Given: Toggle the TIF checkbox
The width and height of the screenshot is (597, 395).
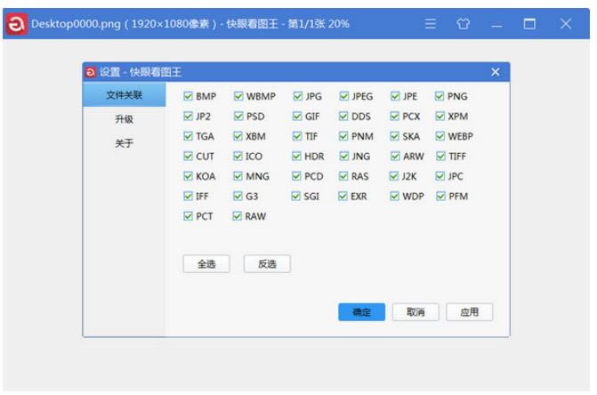Looking at the screenshot, I should point(297,136).
